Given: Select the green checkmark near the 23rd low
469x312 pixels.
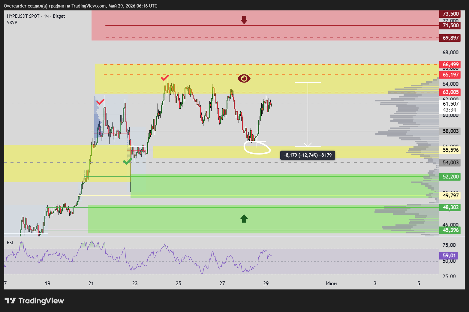Looking at the screenshot, I should pos(127,161).
